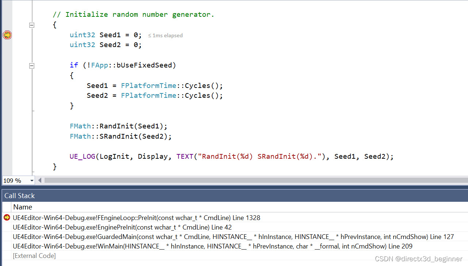Click 'Seed1 = FPlatformTime::Cycles();' line
Image resolution: width=468 pixels, height=266 pixels.
click(x=154, y=86)
